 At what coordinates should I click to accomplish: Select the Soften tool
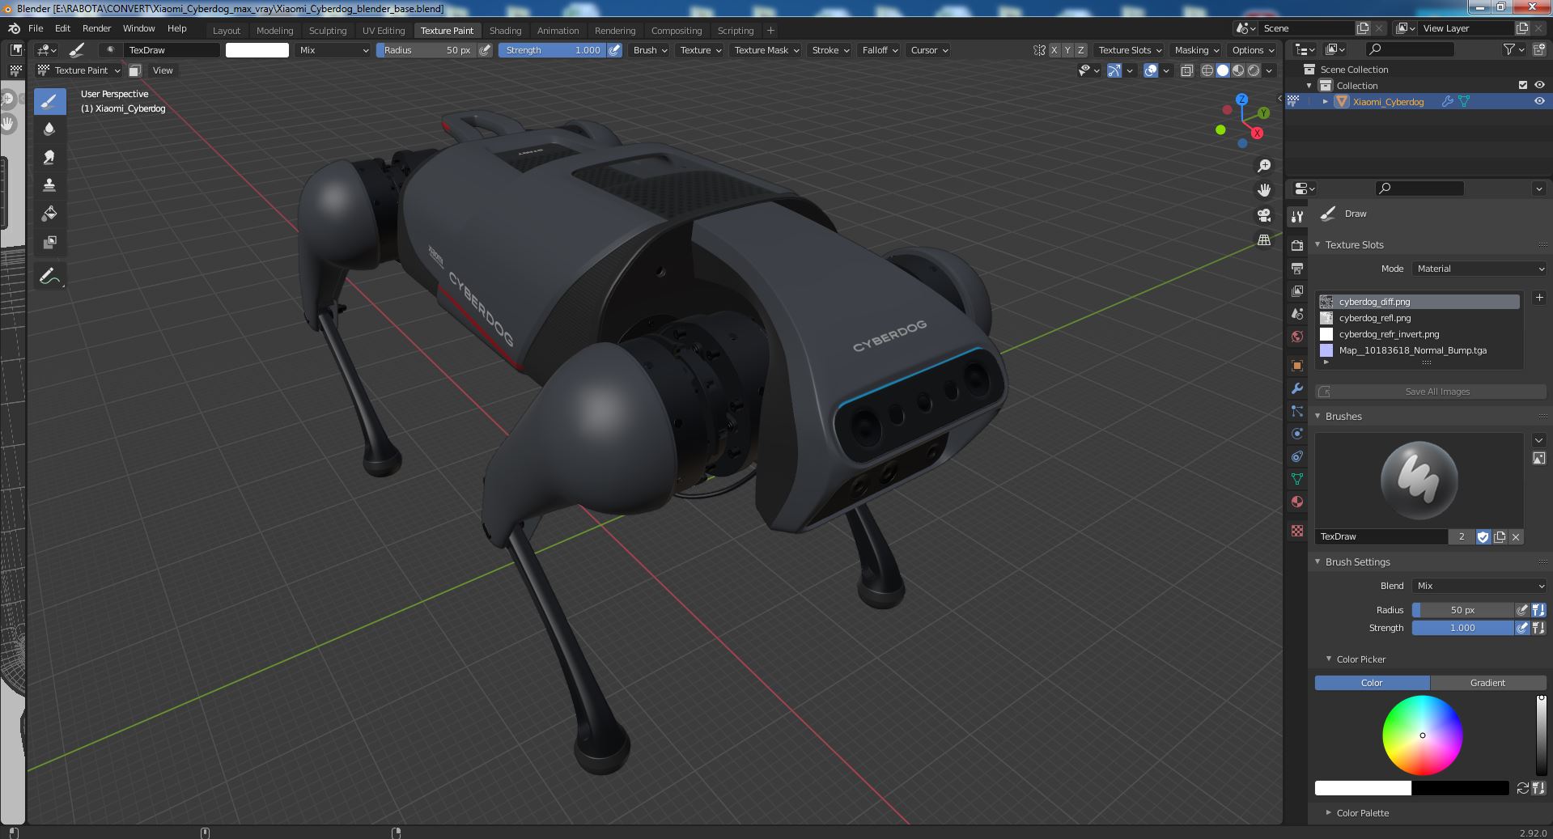(49, 129)
